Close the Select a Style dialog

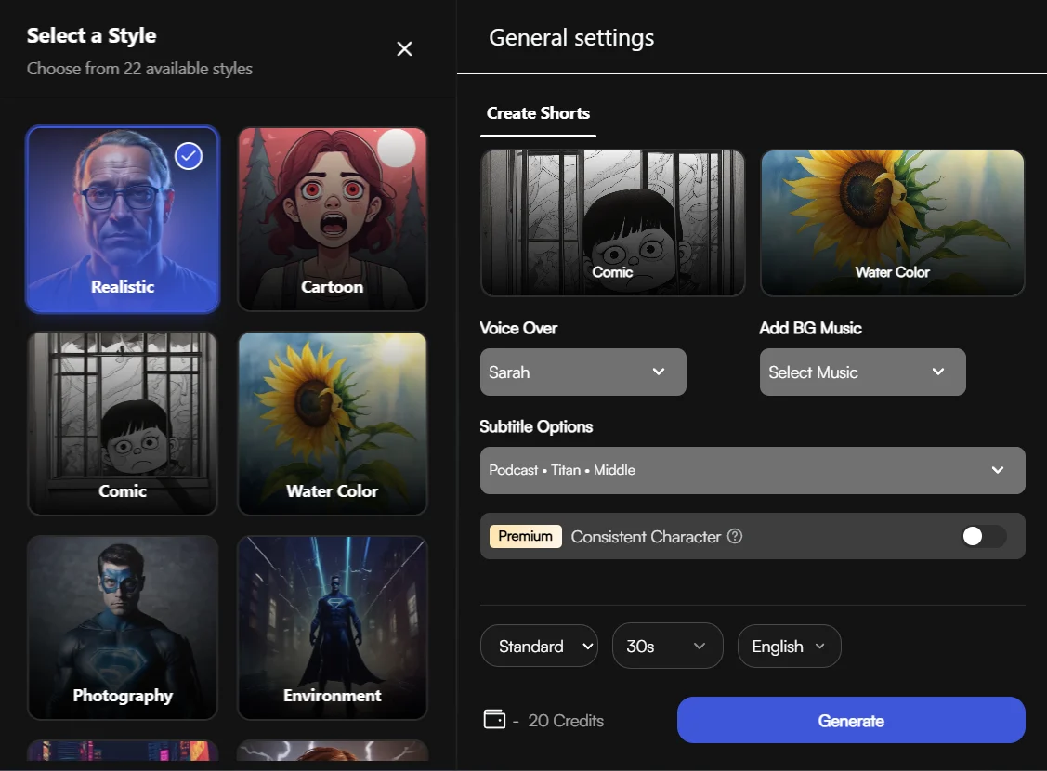pos(404,49)
